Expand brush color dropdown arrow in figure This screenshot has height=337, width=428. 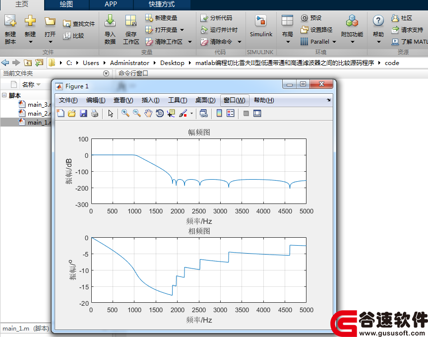click(x=191, y=113)
